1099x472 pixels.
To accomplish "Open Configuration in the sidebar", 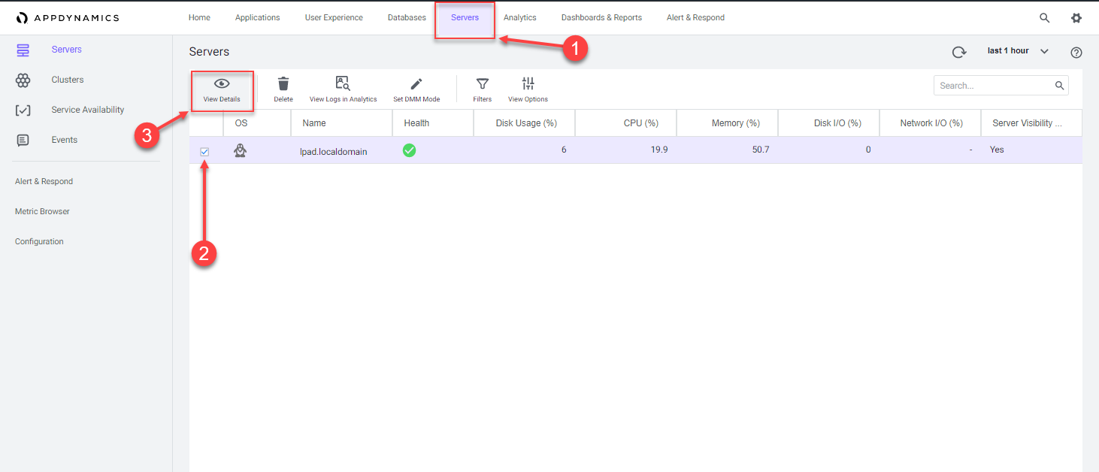I will tap(39, 241).
